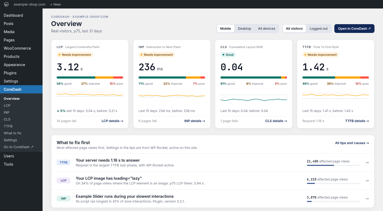Viewport: 383px width, 211px height.
Task: Open TTFB submenu item
Action: click(x=21, y=126)
